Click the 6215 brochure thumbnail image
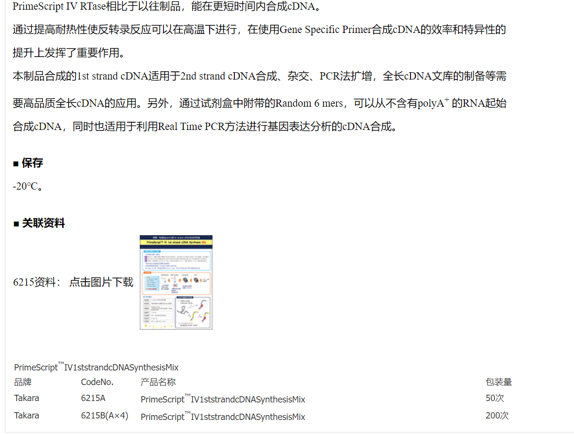This screenshot has width=574, height=434. 176,282
